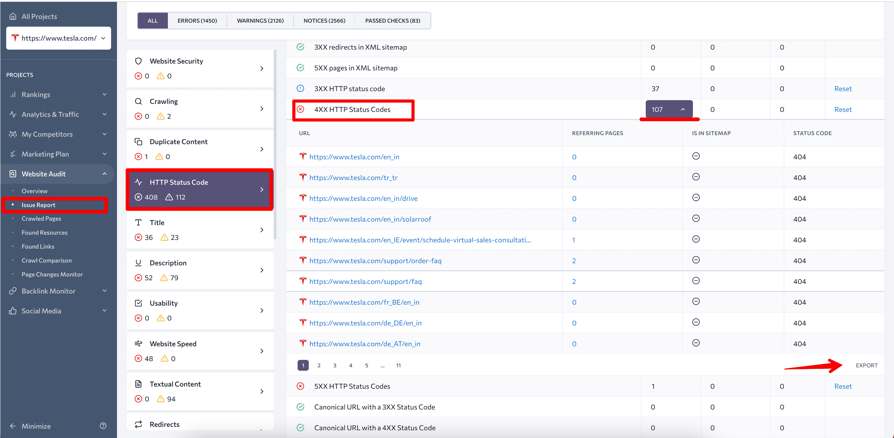Open the Website Security category arrow
This screenshot has height=438, width=894.
[x=262, y=68]
